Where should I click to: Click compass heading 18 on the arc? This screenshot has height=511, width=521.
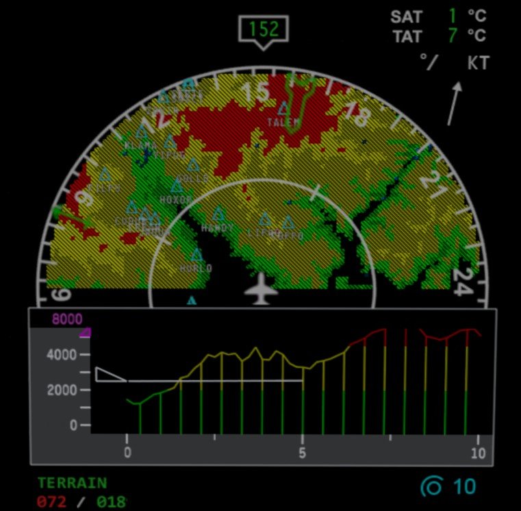pyautogui.click(x=357, y=114)
